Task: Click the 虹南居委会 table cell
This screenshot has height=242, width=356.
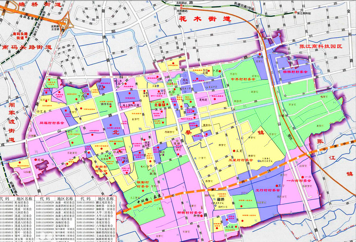Action: (x=22, y=202)
